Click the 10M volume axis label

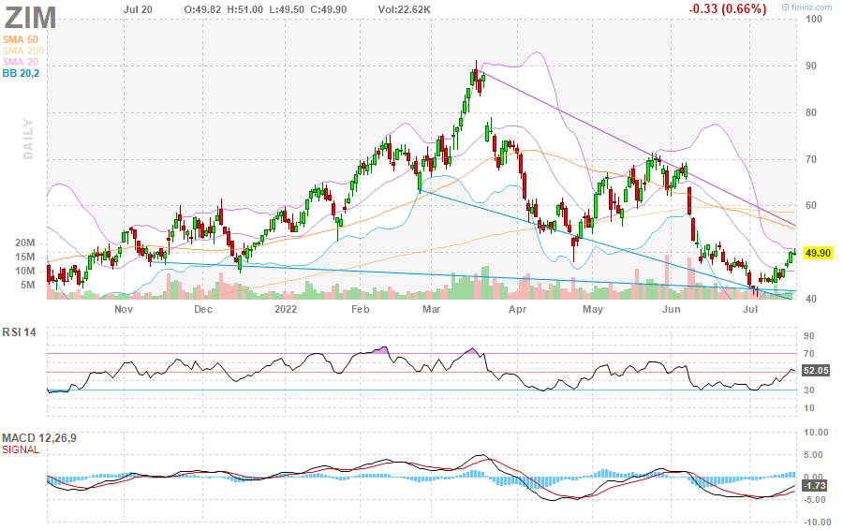[24, 271]
